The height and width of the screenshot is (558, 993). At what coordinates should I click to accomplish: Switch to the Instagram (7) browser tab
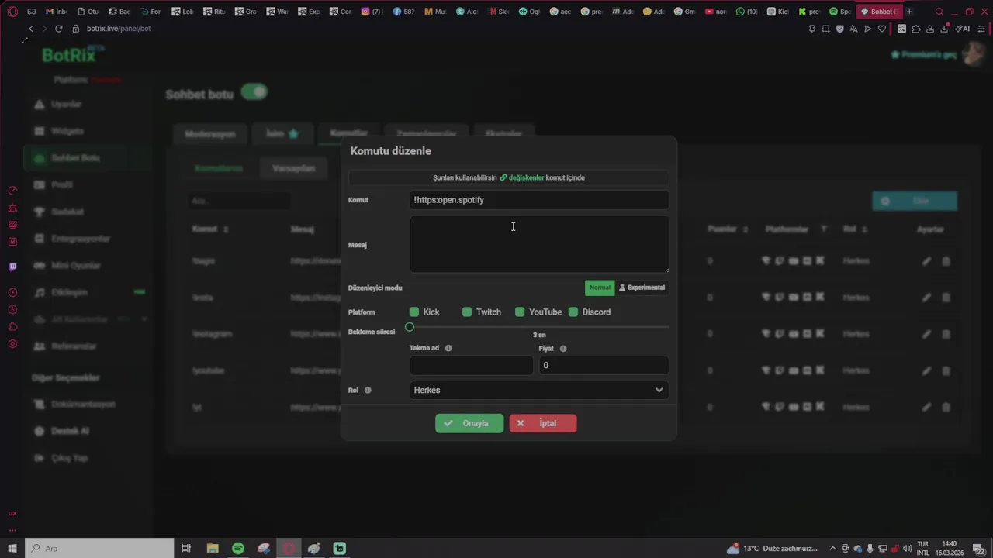click(372, 12)
